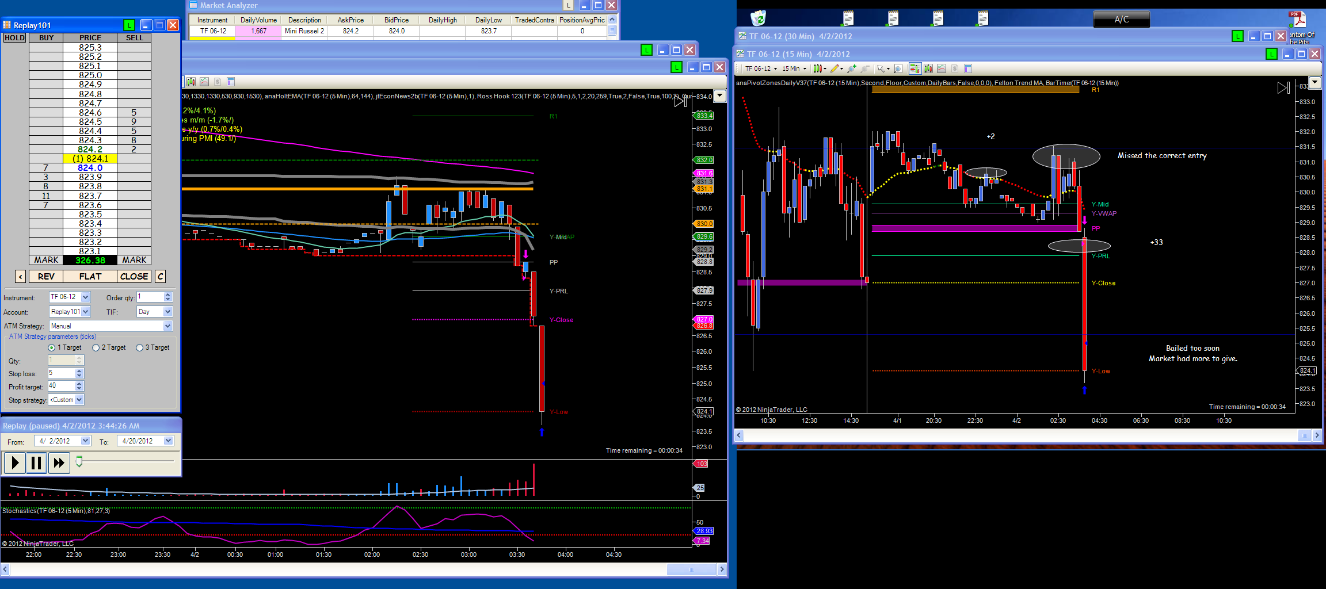
Task: Click the REV button
Action: click(46, 277)
